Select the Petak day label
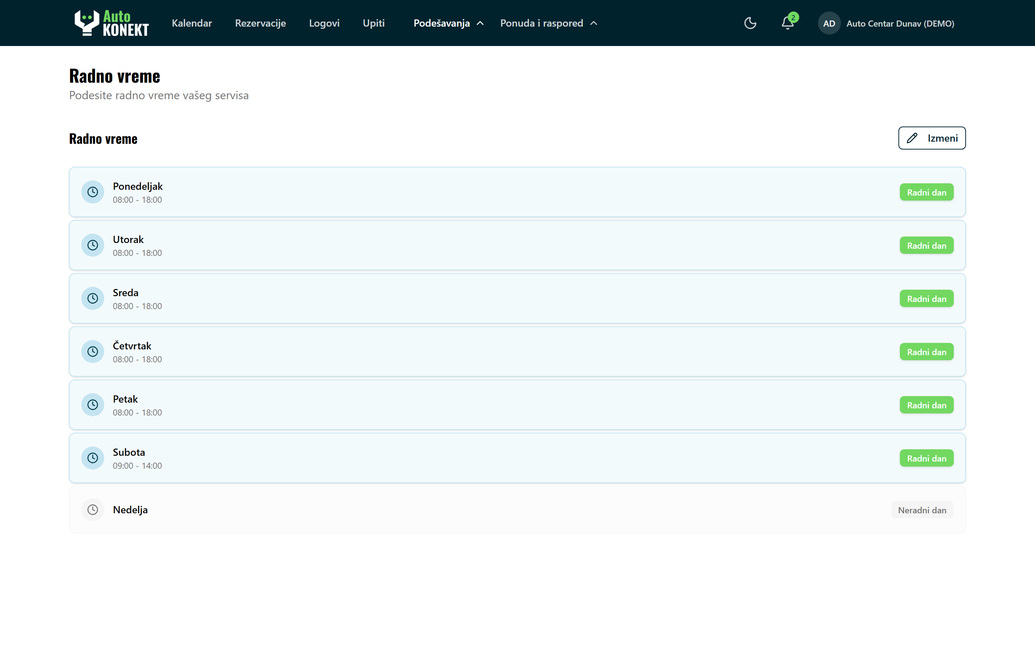This screenshot has height=647, width=1035. pos(125,399)
